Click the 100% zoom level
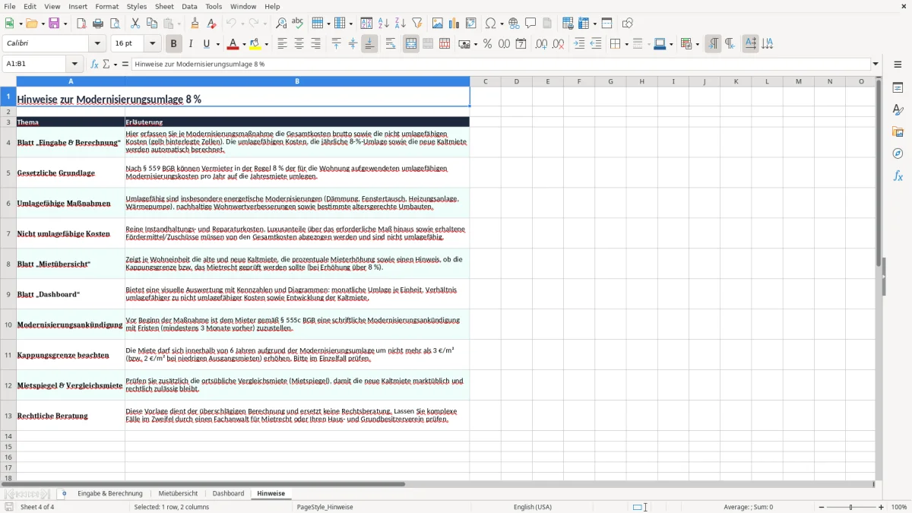 click(899, 507)
